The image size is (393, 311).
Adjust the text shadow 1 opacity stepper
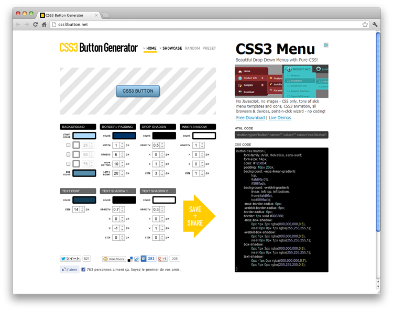pos(122,209)
